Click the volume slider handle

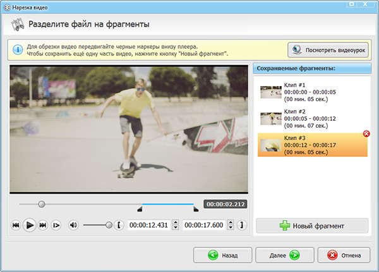pos(109,225)
